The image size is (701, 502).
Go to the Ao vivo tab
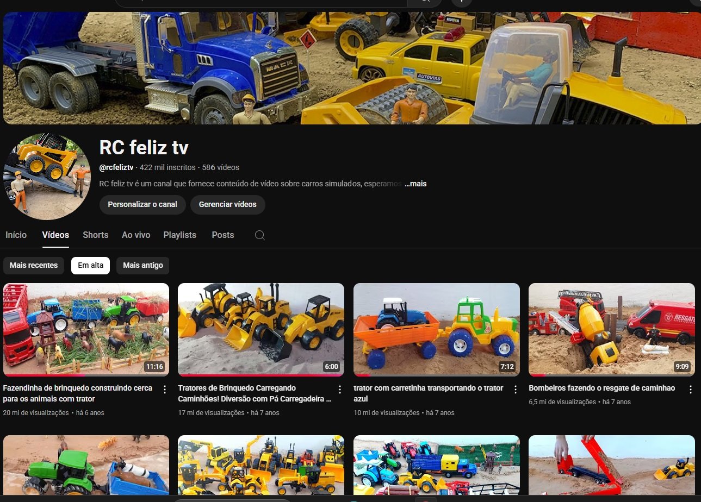(x=136, y=235)
